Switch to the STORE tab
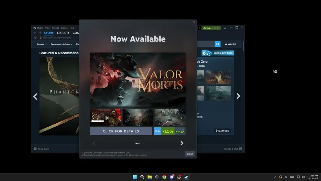Image resolution: width=321 pixels, height=181 pixels. coord(49,33)
